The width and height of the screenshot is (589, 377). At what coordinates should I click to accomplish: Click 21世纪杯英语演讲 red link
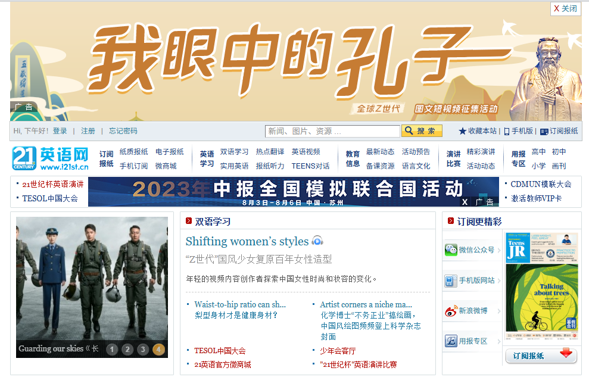53,184
